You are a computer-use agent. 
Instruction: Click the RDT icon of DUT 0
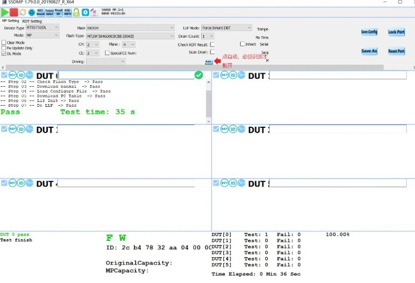(x=12, y=75)
